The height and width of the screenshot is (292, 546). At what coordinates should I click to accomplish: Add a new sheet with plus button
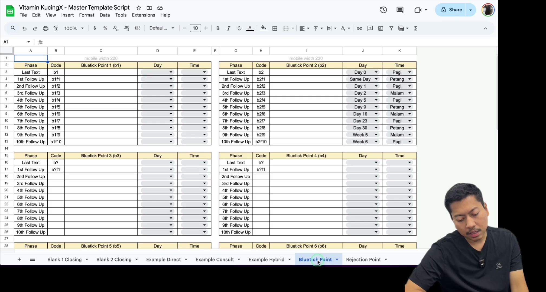pyautogui.click(x=19, y=260)
